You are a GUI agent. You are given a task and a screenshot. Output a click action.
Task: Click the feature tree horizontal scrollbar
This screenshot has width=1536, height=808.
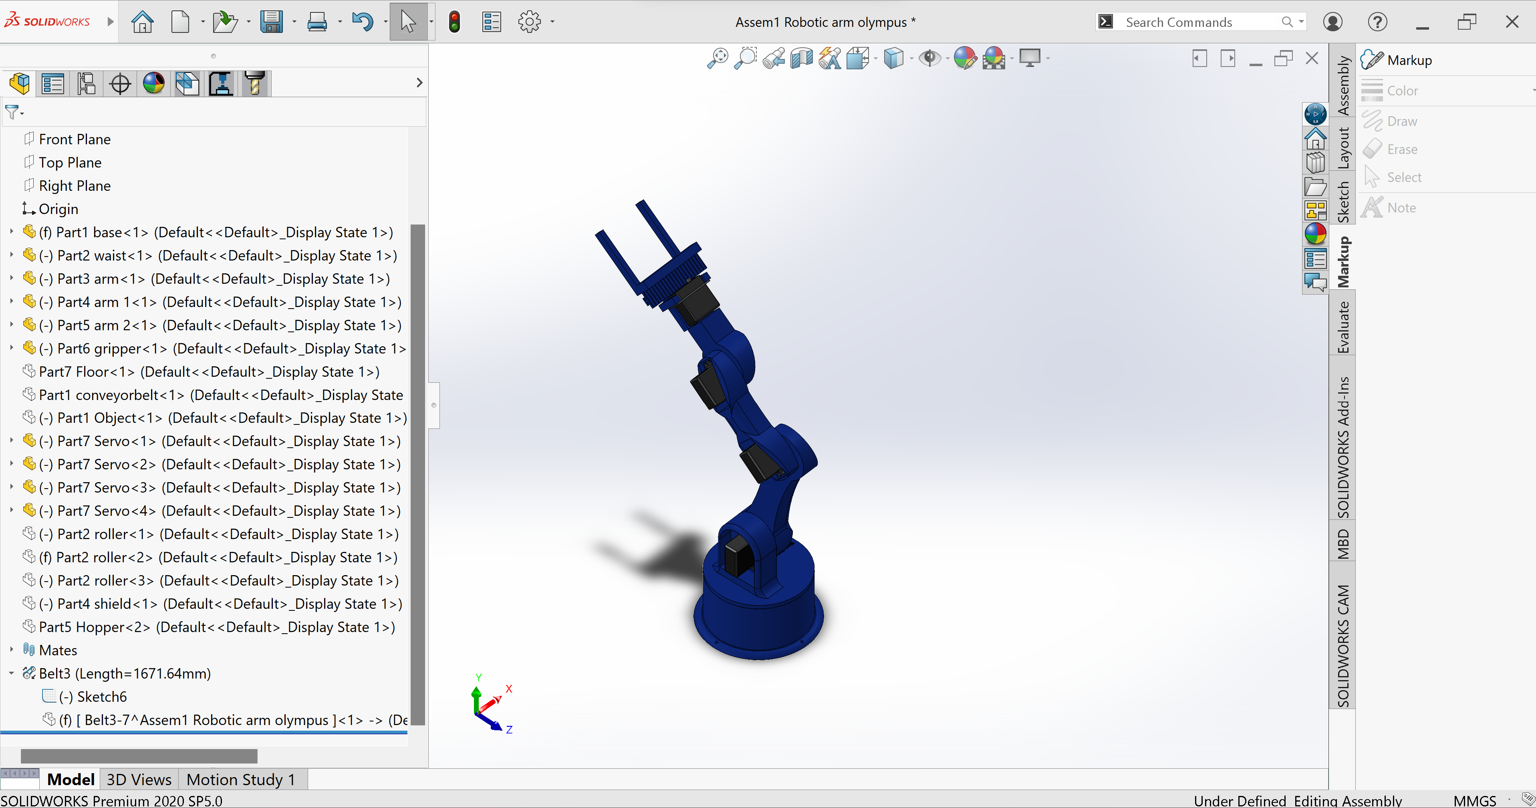pos(139,755)
